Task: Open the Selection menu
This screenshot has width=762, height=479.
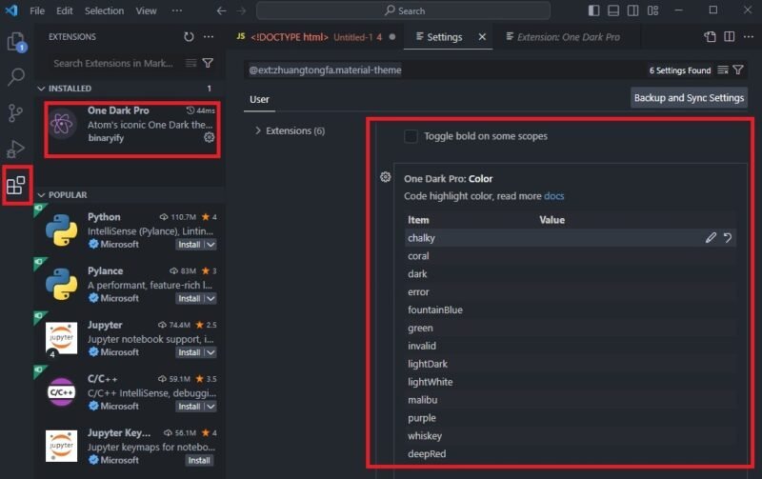Action: coord(104,10)
